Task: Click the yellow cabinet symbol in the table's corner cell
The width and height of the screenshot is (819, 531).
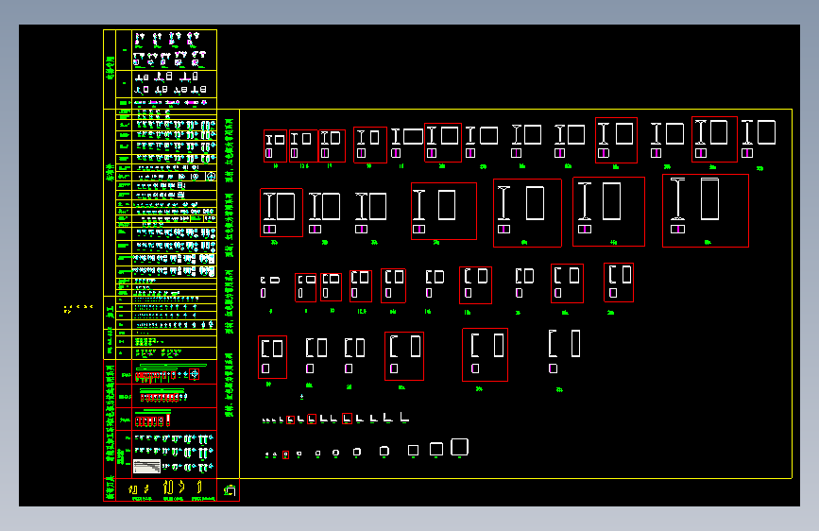Action: [230, 490]
